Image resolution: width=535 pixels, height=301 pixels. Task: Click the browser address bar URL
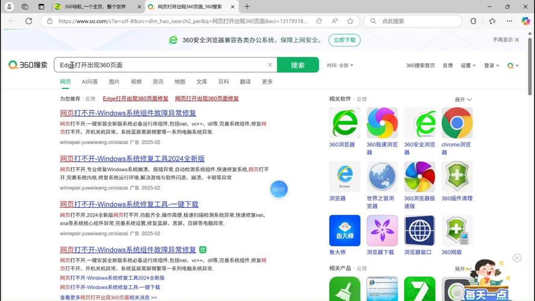pos(182,21)
